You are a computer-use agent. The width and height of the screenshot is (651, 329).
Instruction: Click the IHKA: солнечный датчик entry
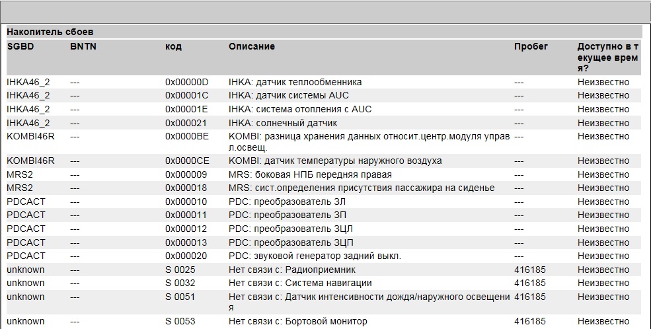pyautogui.click(x=283, y=123)
